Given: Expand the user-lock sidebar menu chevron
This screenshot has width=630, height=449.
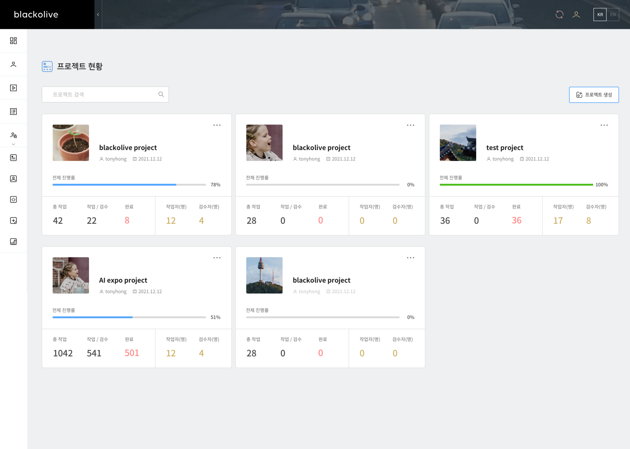Looking at the screenshot, I should pyautogui.click(x=13, y=144).
